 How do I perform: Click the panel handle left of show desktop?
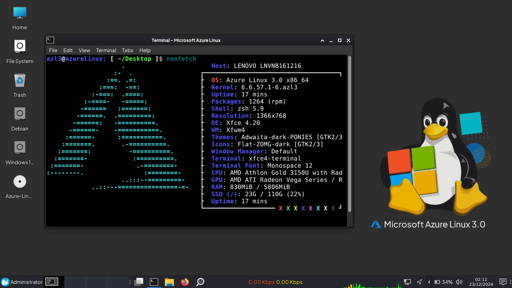pos(130,282)
